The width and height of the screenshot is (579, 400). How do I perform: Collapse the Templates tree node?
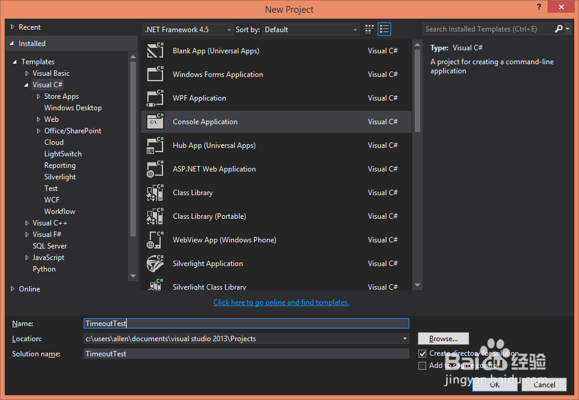tap(15, 62)
